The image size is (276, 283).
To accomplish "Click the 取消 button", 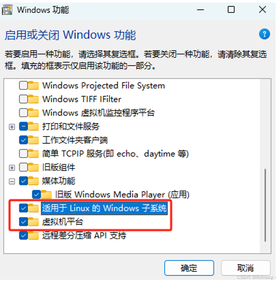I will click(245, 268).
